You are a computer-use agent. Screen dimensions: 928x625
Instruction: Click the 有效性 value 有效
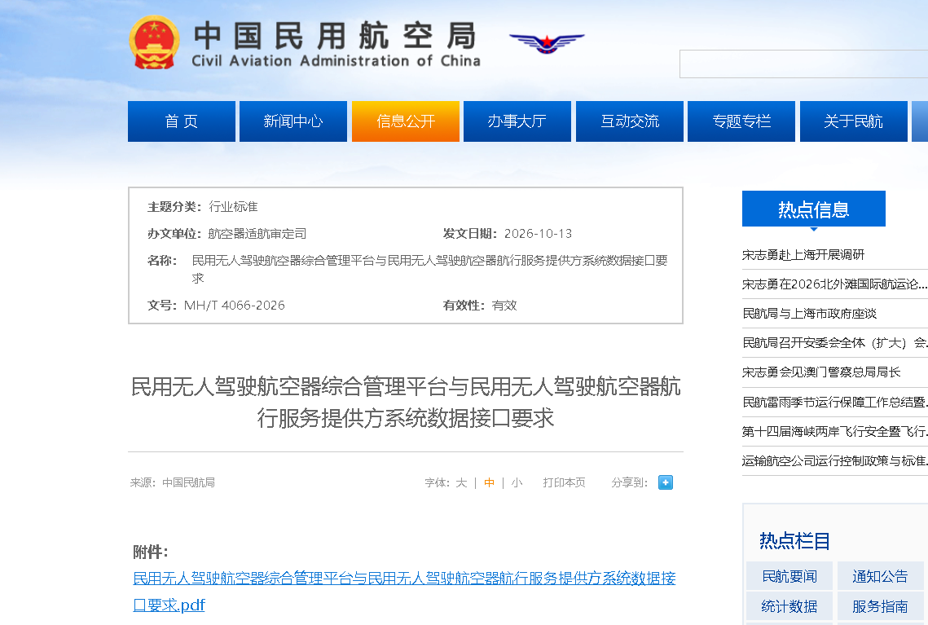(x=504, y=306)
